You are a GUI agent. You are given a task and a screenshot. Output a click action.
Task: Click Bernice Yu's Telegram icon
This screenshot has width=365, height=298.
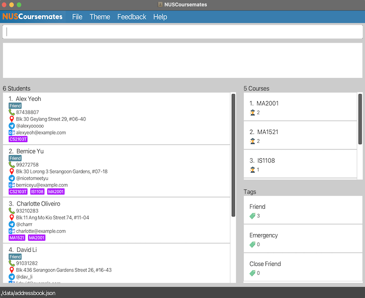12,178
